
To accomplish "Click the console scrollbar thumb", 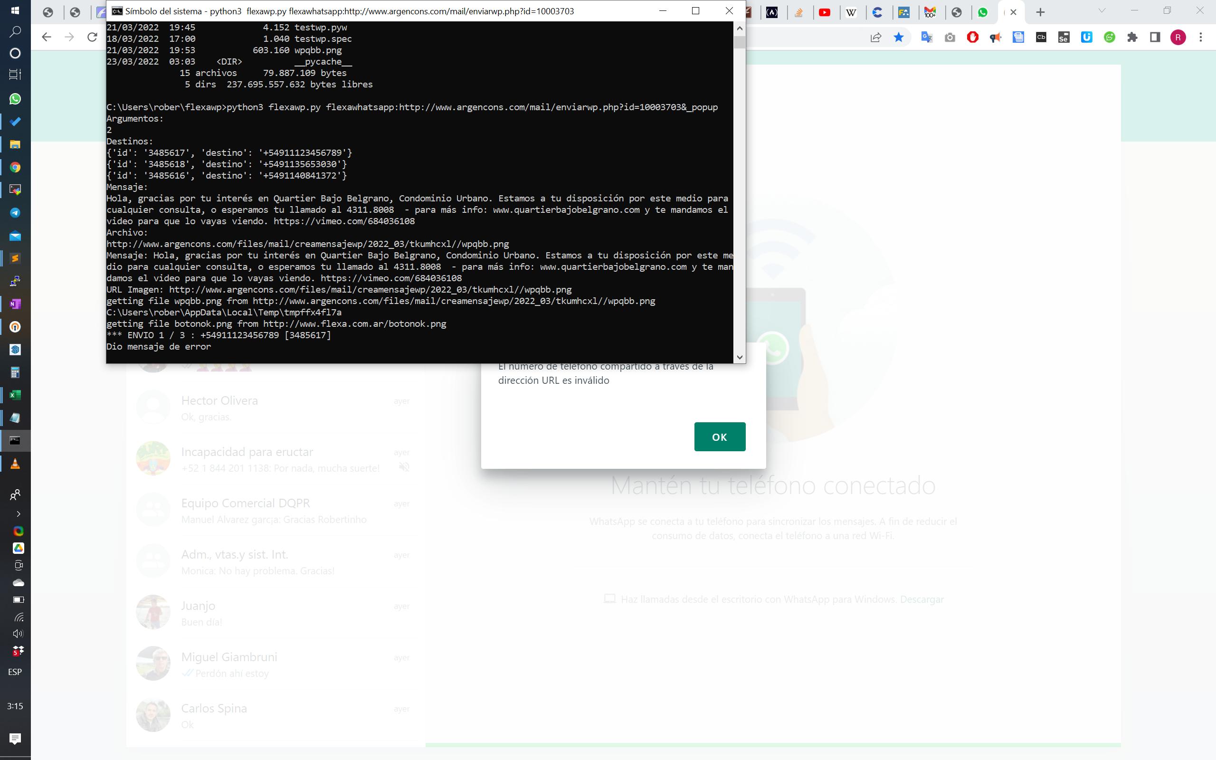I will [739, 42].
